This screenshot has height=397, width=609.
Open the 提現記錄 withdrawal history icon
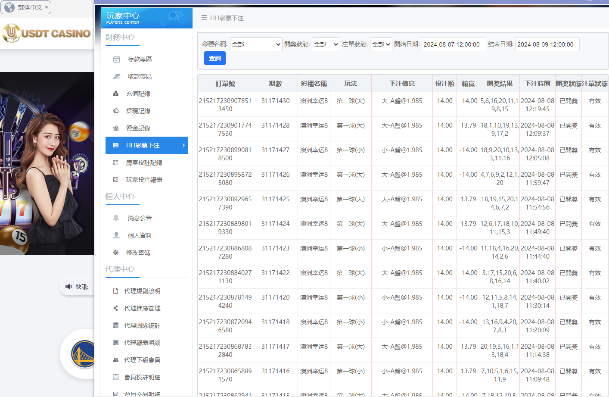115,111
